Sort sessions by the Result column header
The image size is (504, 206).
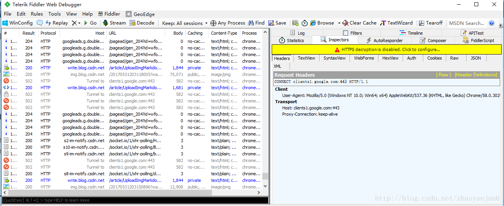pyautogui.click(x=28, y=33)
